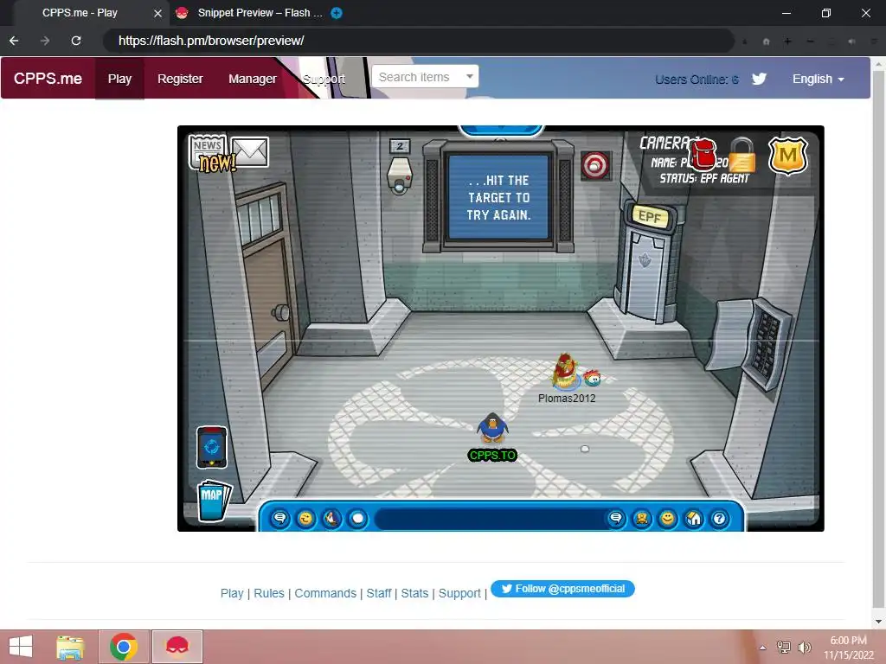Click the footer Rules link
Screen dimensions: 886x664
pos(269,593)
